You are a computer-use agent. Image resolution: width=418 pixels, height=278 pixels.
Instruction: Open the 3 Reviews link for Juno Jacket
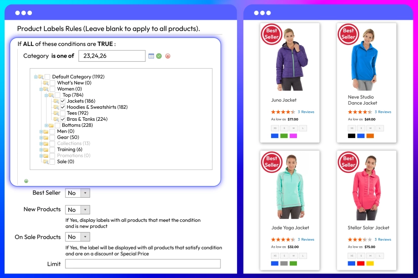306,112
